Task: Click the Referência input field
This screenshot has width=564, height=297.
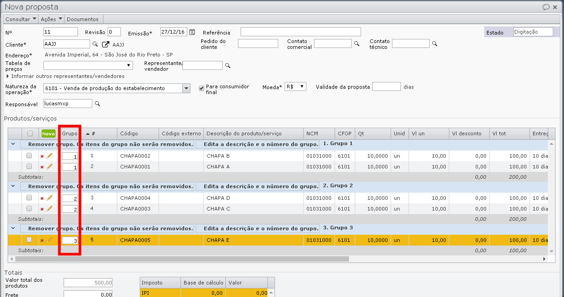Action: pyautogui.click(x=300, y=32)
